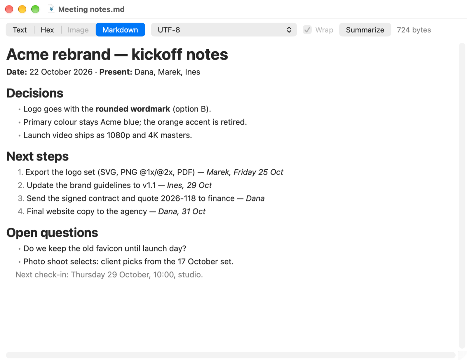Close the Meeting notes.md window
Viewport: 467px width, 360px height.
pos(9,9)
